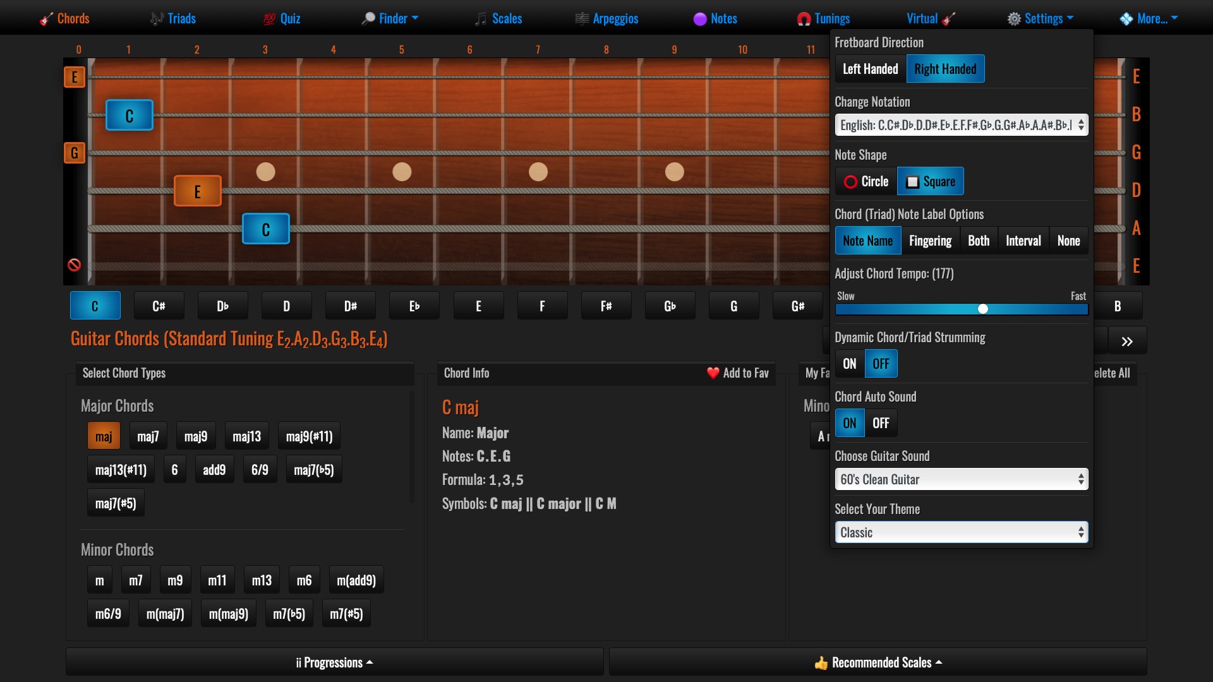
Task: Click the open E string label box
Action: tap(75, 77)
